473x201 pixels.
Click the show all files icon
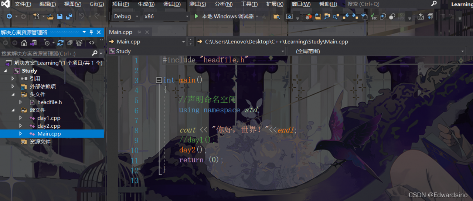[79, 43]
